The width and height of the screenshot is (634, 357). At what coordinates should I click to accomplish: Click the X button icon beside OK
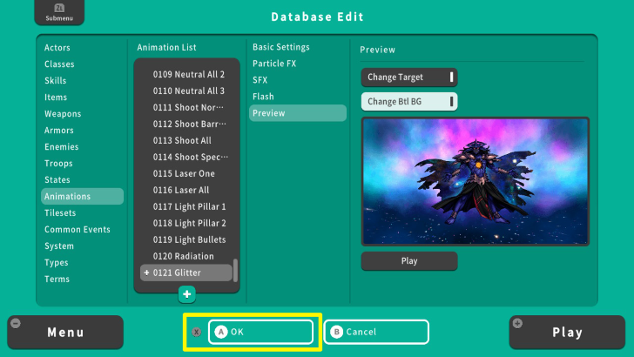(x=197, y=332)
